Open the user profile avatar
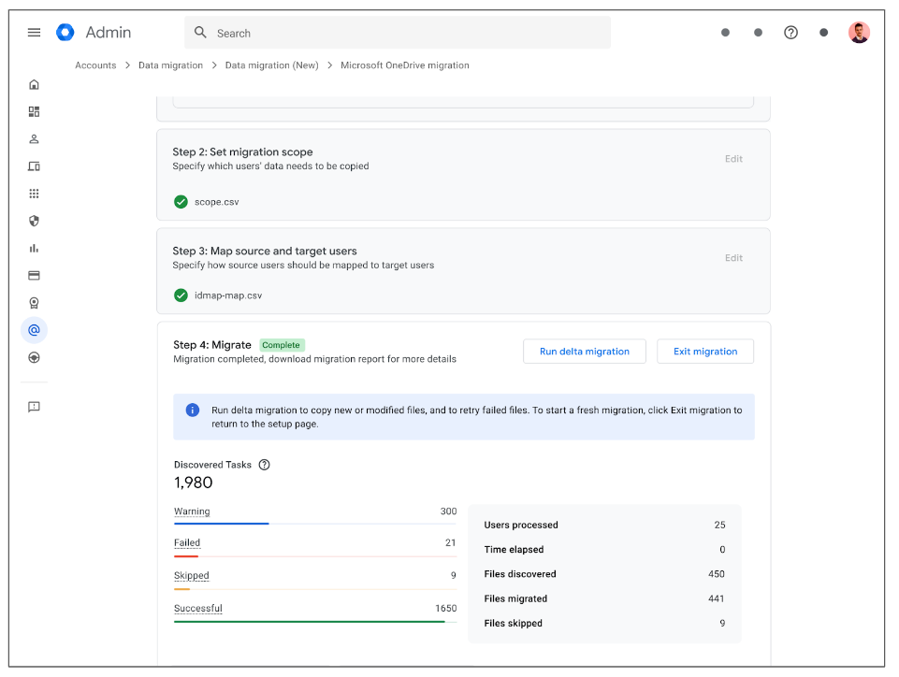Image resolution: width=899 pixels, height=677 pixels. click(859, 33)
